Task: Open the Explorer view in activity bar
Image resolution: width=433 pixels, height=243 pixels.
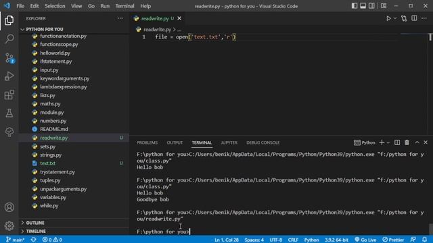Action: 9,20
